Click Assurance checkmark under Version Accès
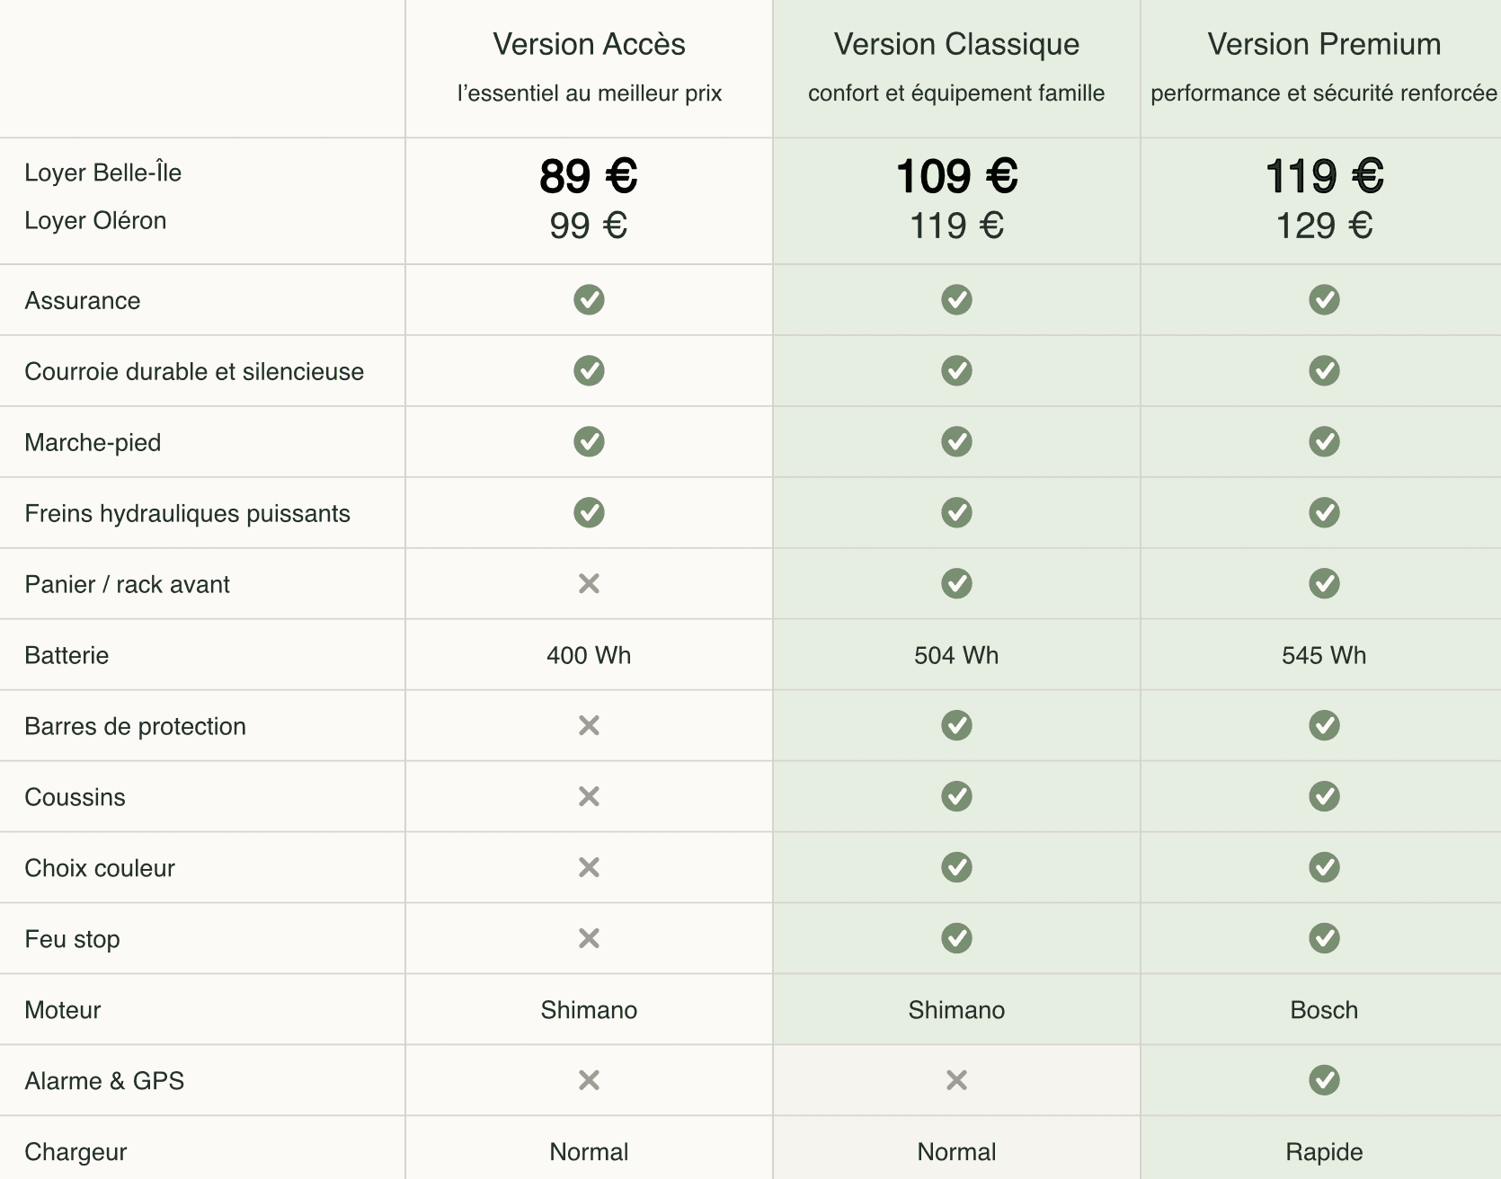The image size is (1501, 1179). pyautogui.click(x=589, y=300)
